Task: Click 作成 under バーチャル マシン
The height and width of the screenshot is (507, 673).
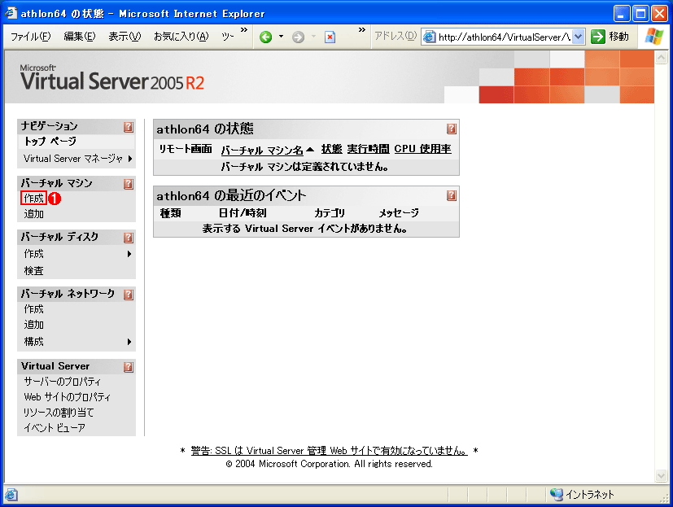Action: [x=34, y=199]
